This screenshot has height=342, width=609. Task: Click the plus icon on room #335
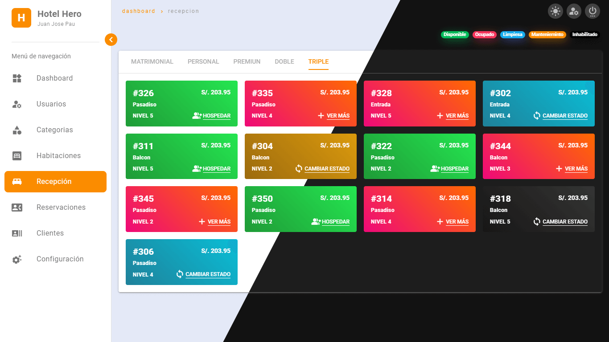tap(321, 116)
